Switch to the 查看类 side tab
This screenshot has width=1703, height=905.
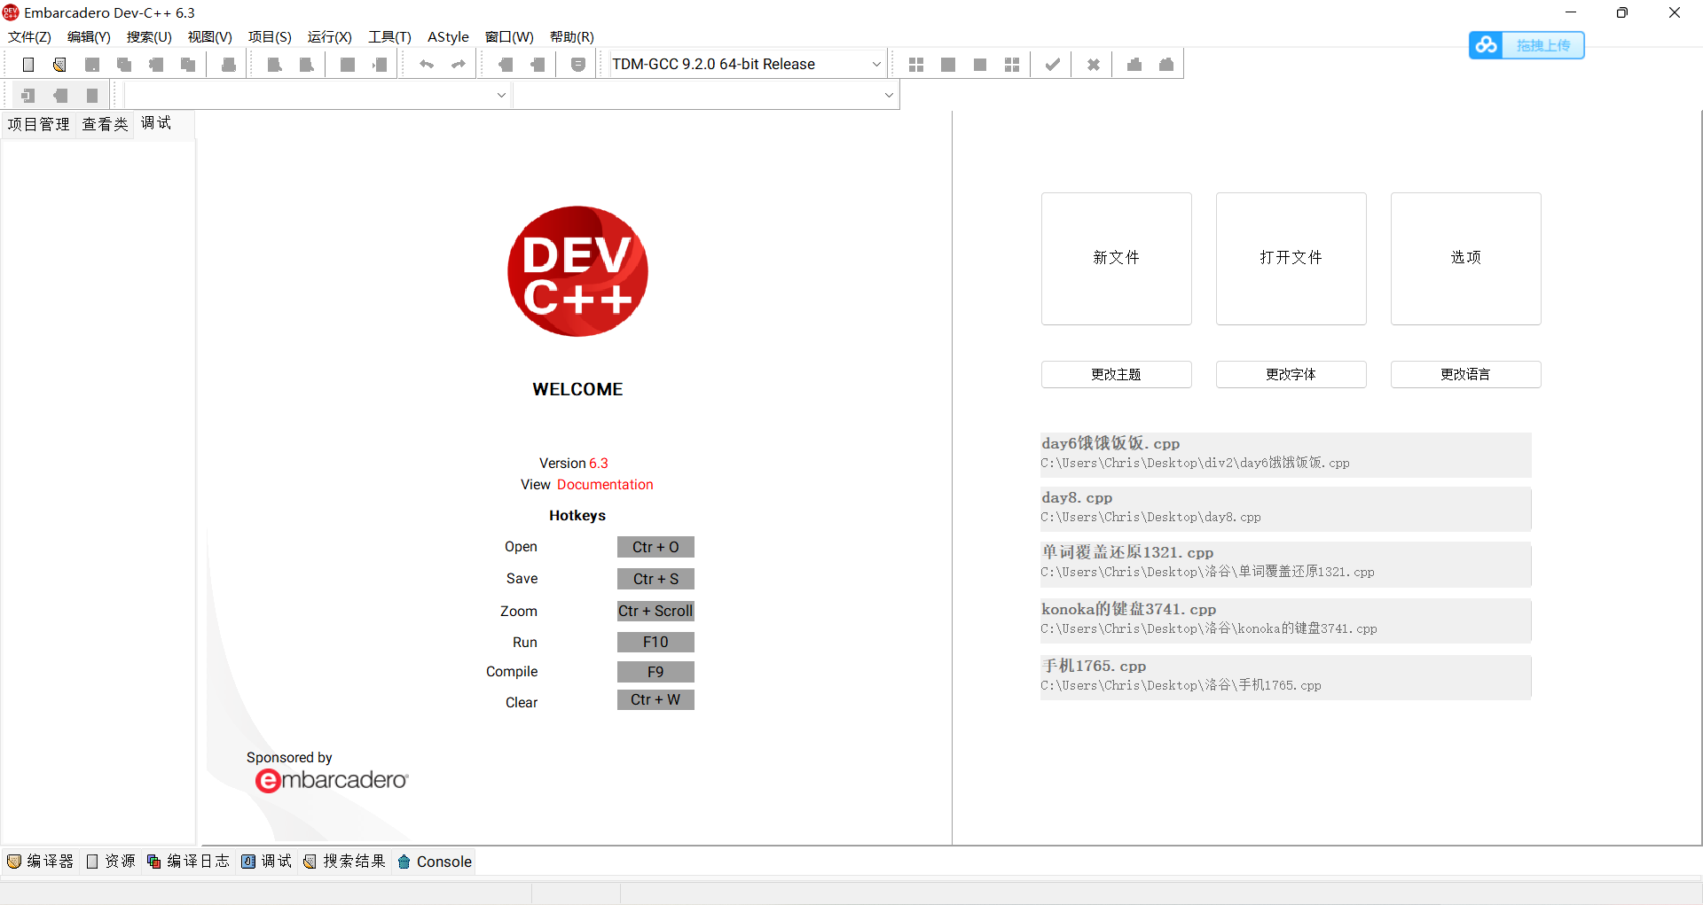(105, 124)
